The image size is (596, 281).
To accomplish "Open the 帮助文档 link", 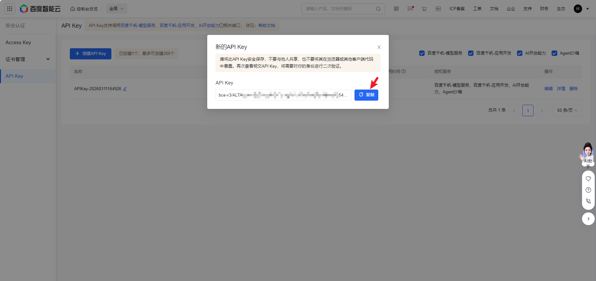I will click(x=267, y=25).
